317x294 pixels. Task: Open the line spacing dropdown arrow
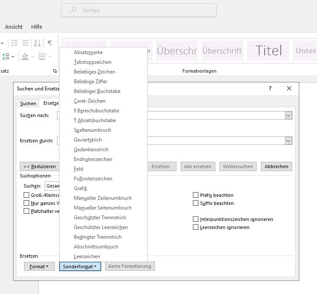13,57
